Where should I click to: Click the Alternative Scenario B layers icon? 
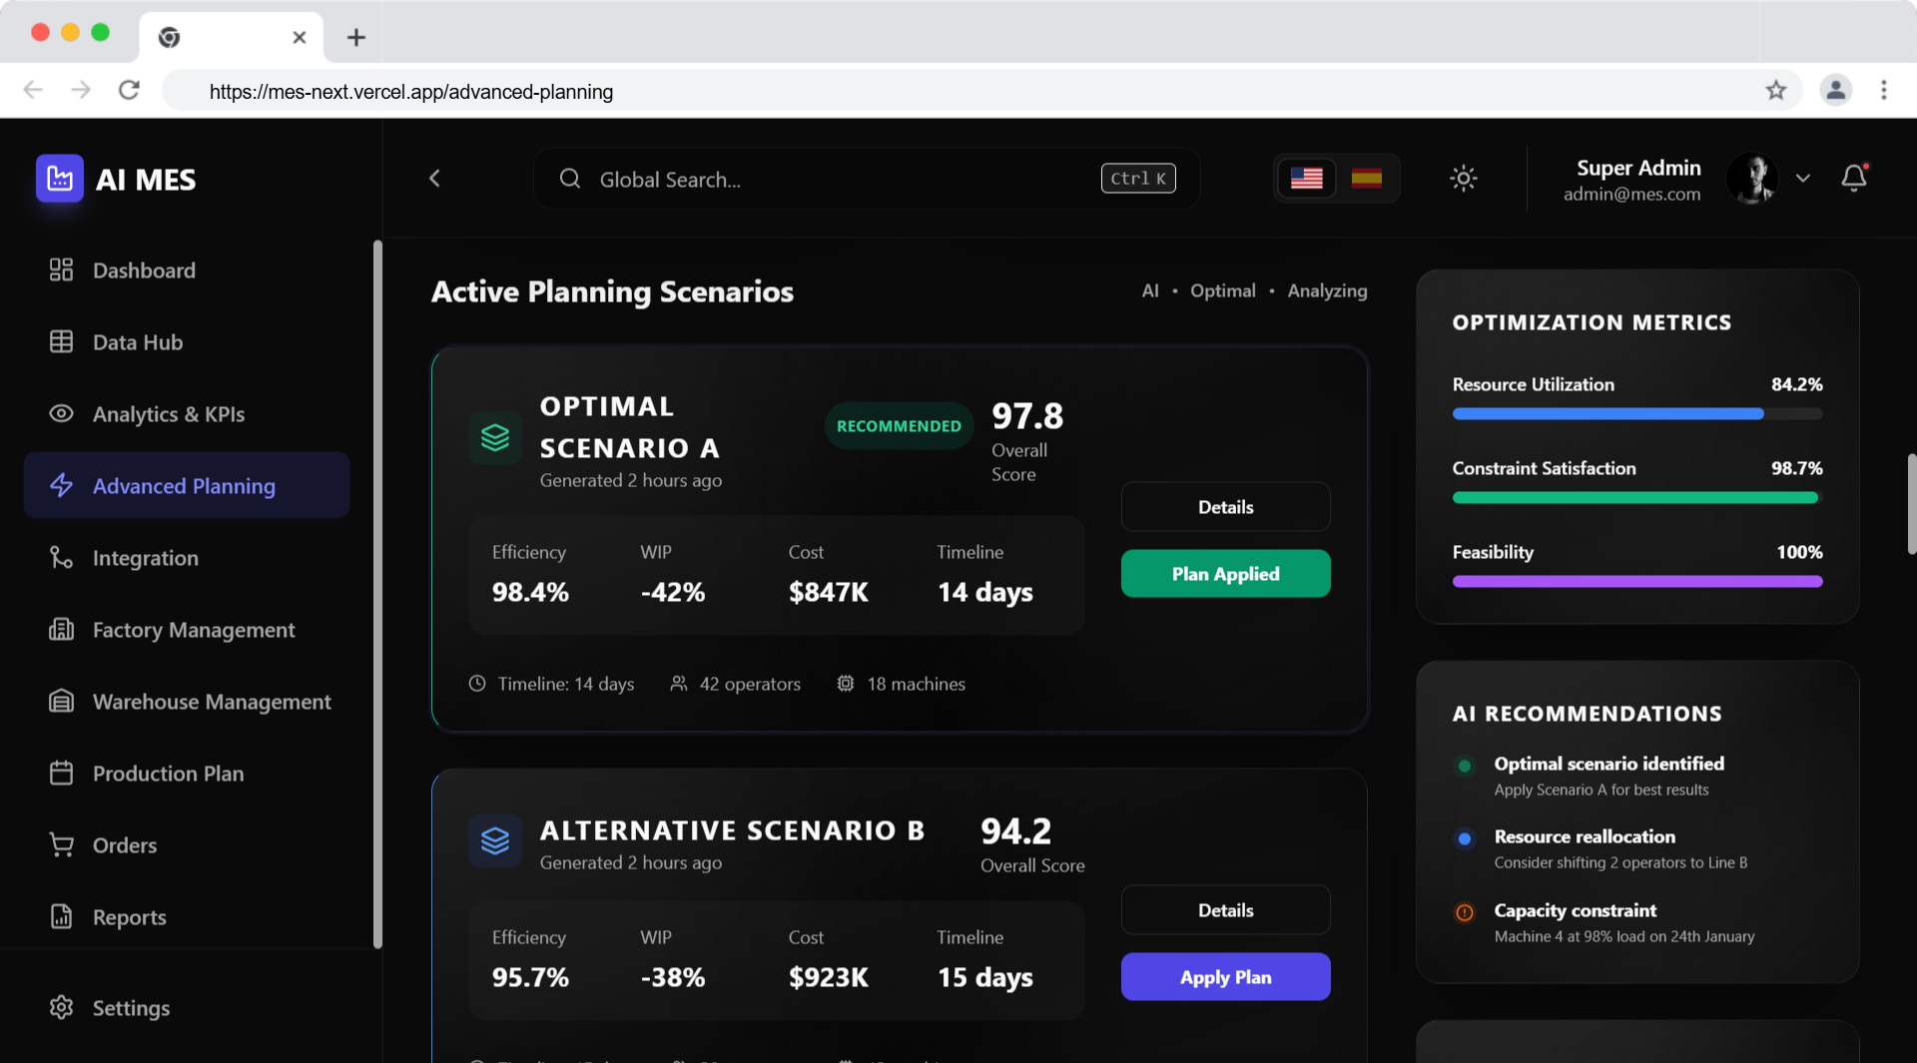click(x=495, y=841)
